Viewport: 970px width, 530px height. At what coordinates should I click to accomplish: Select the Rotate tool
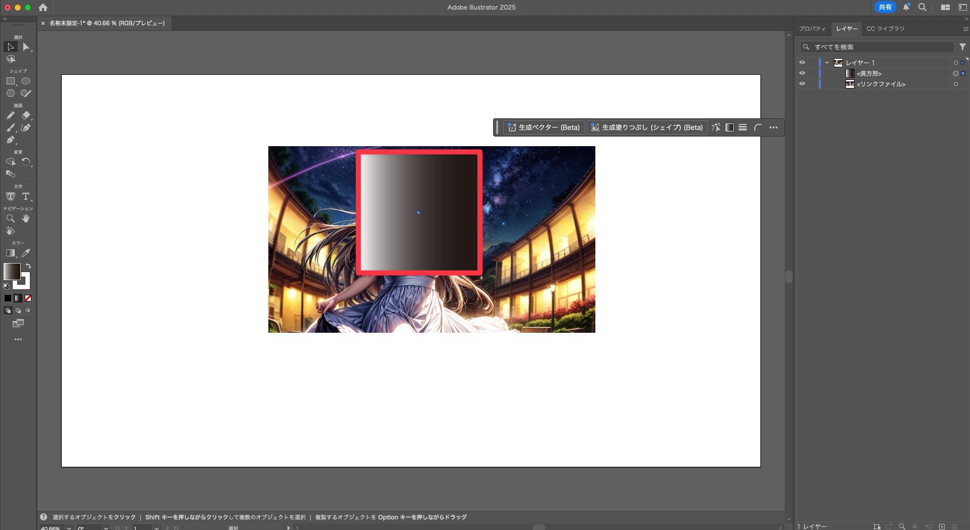tap(26, 162)
